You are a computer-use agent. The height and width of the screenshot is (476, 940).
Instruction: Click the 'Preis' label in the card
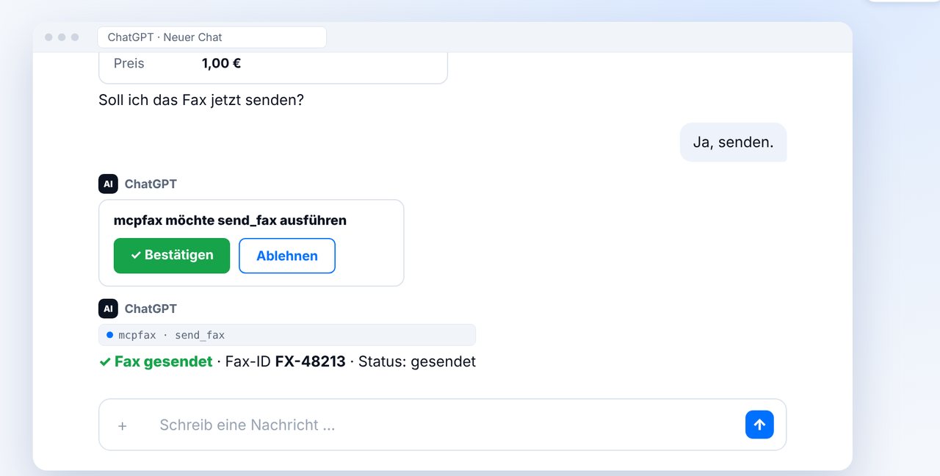[x=129, y=63]
